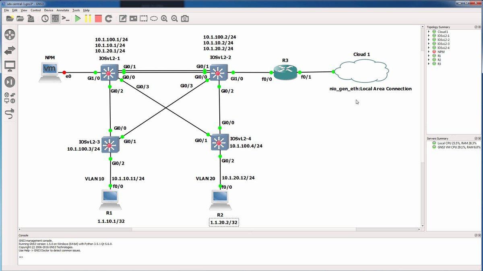The image size is (483, 271).
Task: Toggle interface labels visibility
Action: [56, 18]
